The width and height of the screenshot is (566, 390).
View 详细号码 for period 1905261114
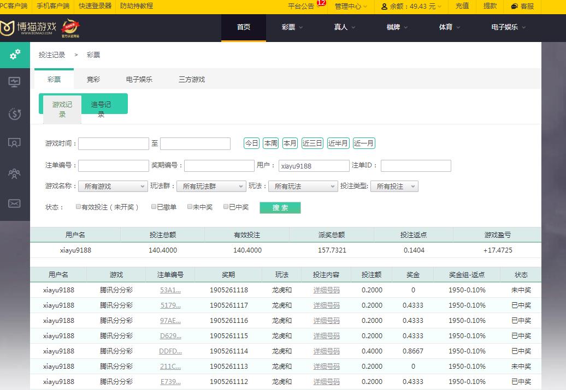pos(326,351)
